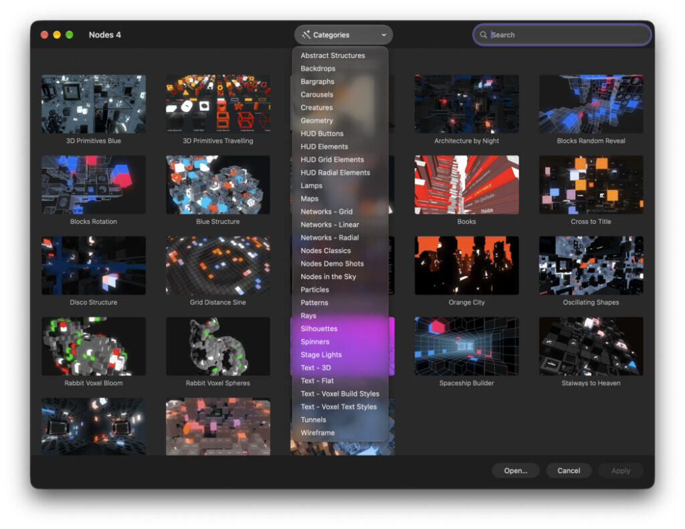The width and height of the screenshot is (685, 529).
Task: Select HUD Radial Elements category
Action: click(x=335, y=173)
